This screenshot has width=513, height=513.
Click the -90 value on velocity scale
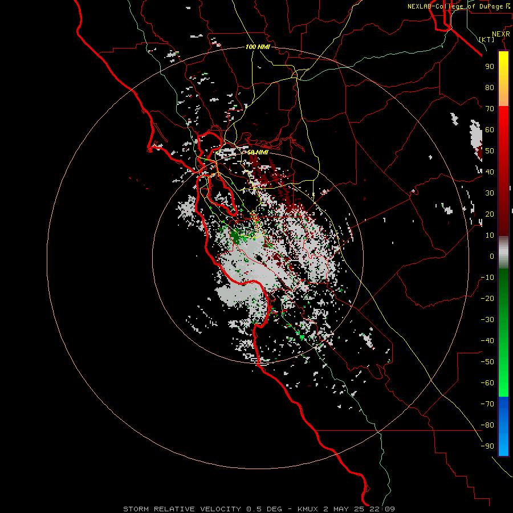pyautogui.click(x=487, y=446)
